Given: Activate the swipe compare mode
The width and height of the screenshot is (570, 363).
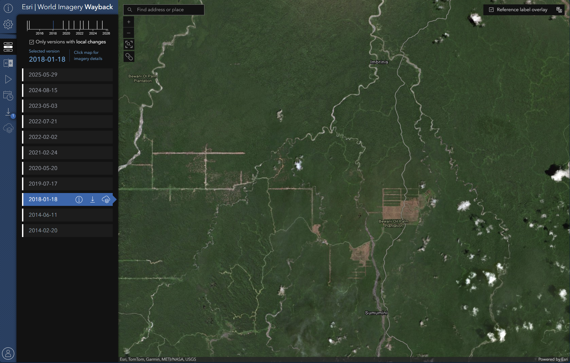Looking at the screenshot, I should (x=8, y=63).
